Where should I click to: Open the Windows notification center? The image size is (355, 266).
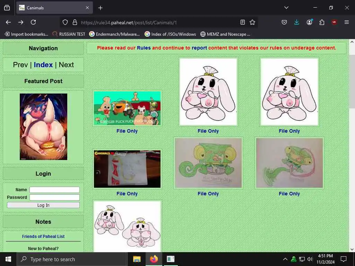pos(344,259)
